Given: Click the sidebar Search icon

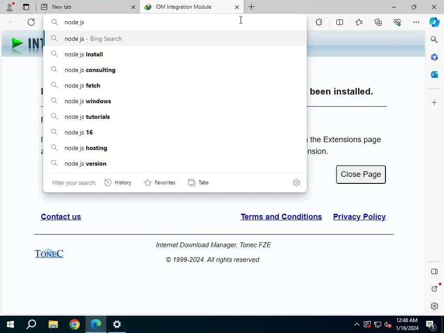Looking at the screenshot, I should pyautogui.click(x=434, y=39).
